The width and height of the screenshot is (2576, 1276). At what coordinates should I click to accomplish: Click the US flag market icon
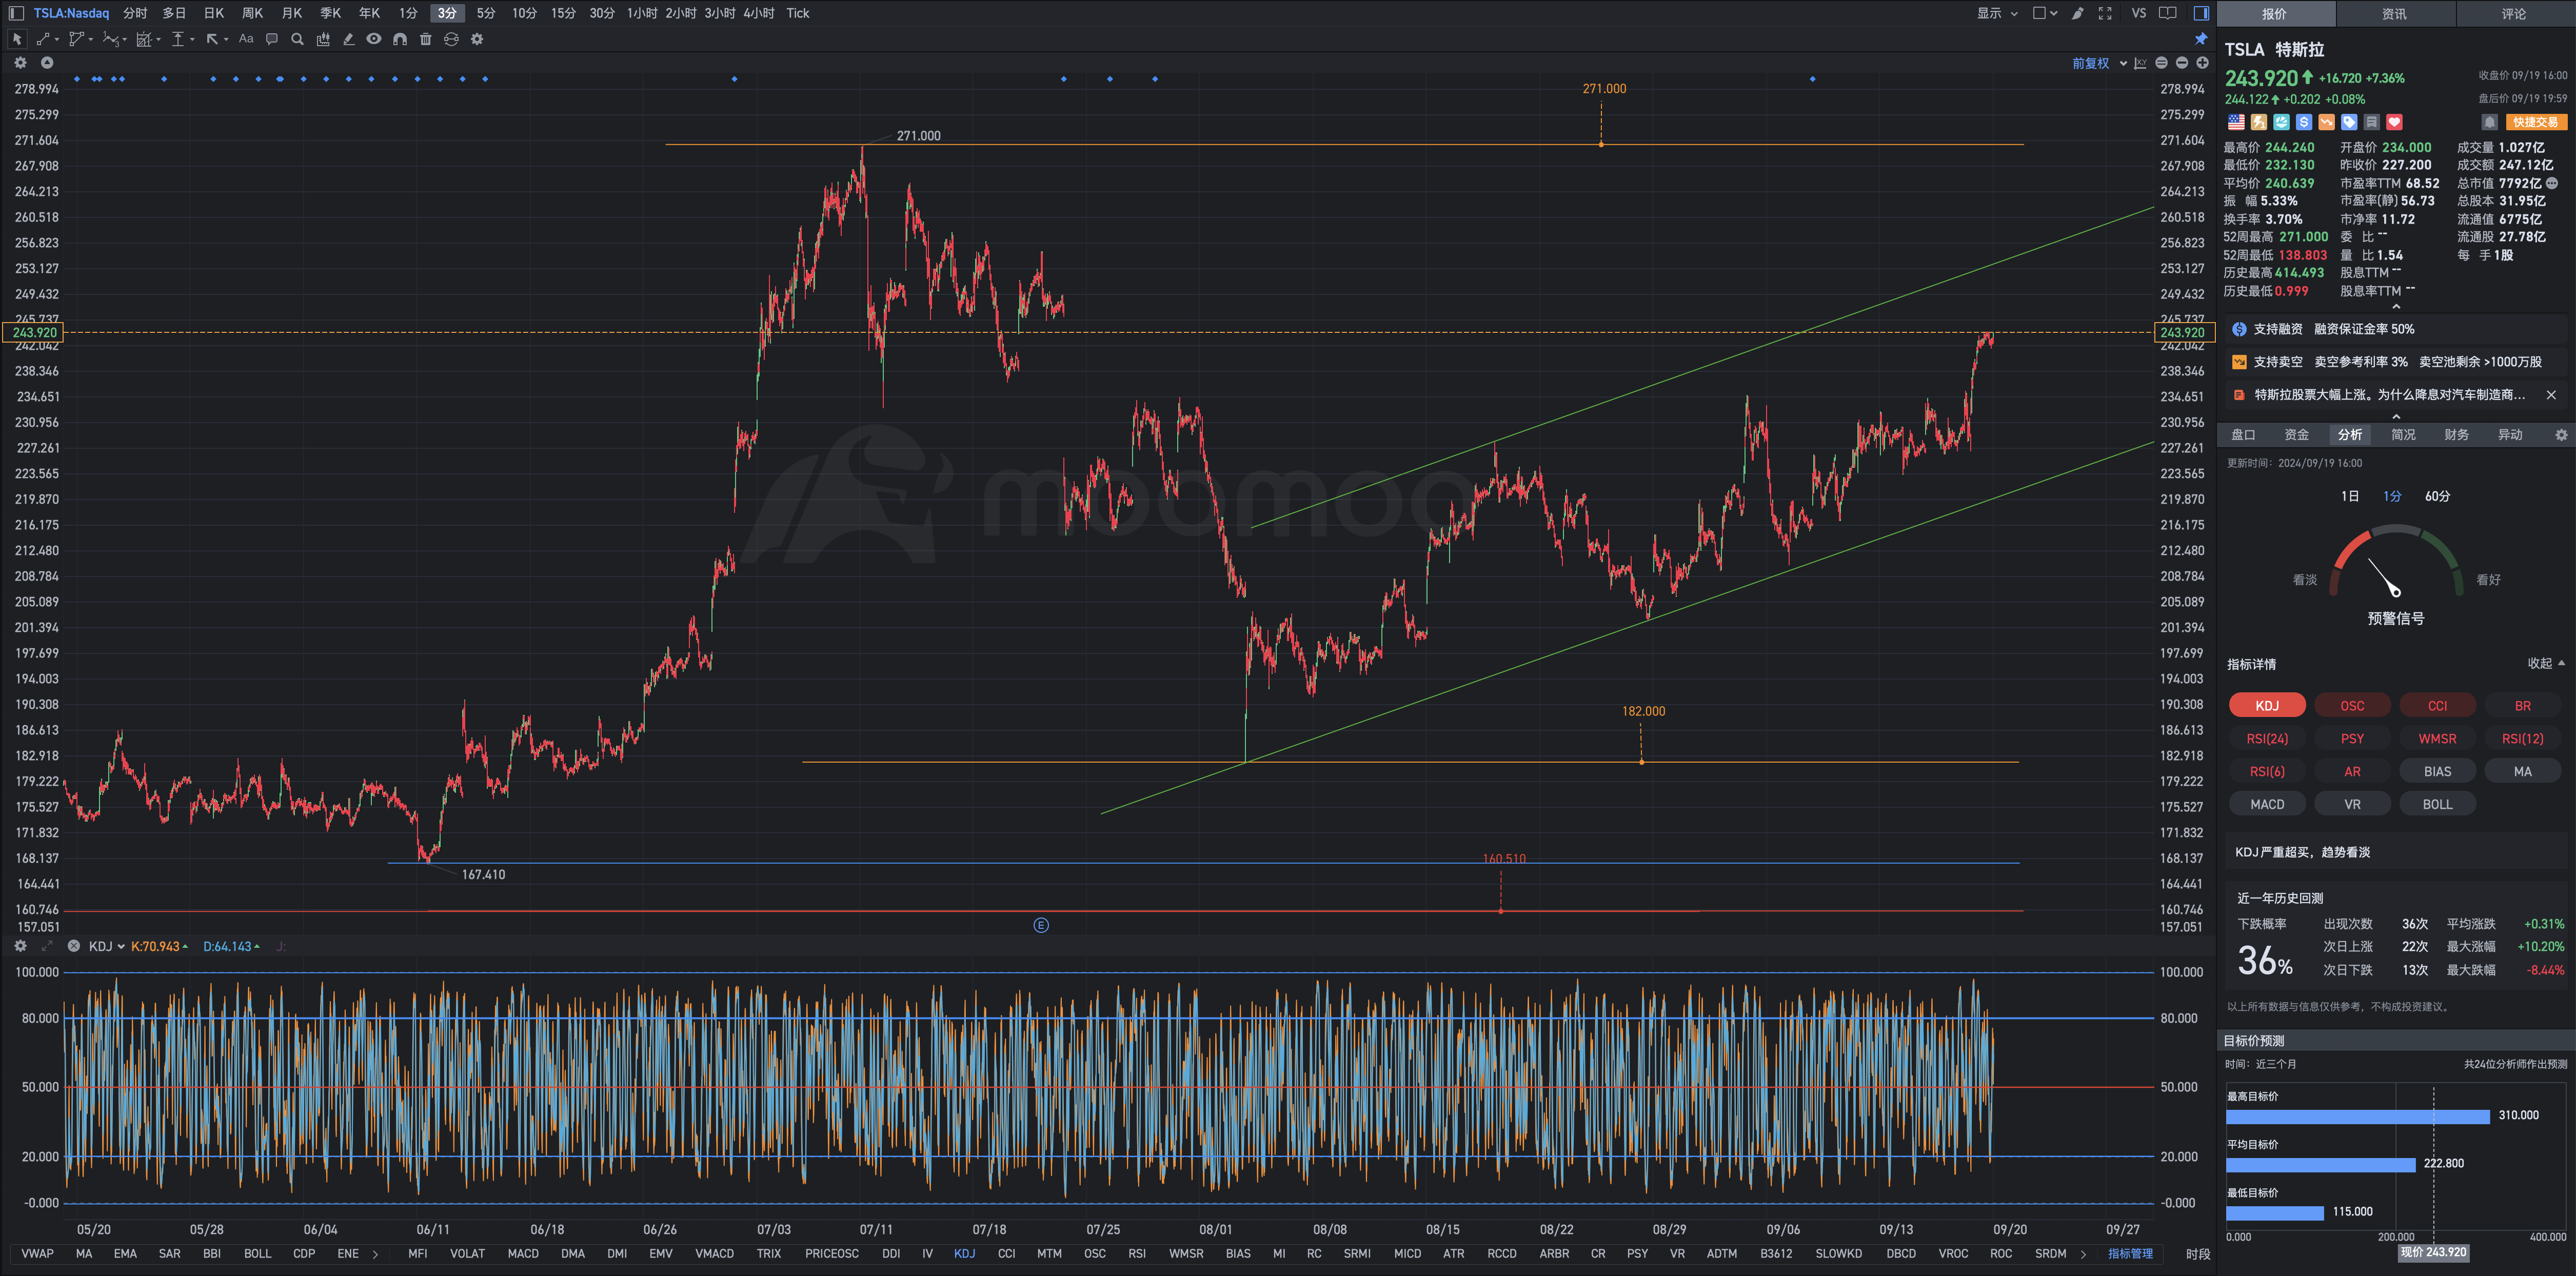tap(2236, 122)
